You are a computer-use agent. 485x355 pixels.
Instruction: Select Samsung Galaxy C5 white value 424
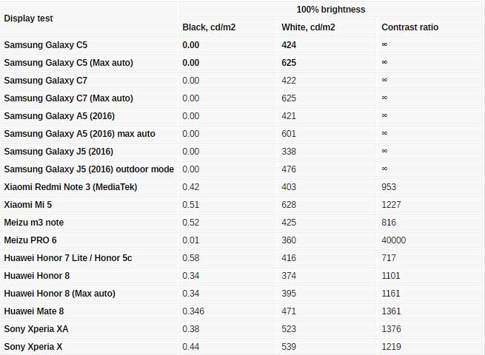[x=289, y=45]
